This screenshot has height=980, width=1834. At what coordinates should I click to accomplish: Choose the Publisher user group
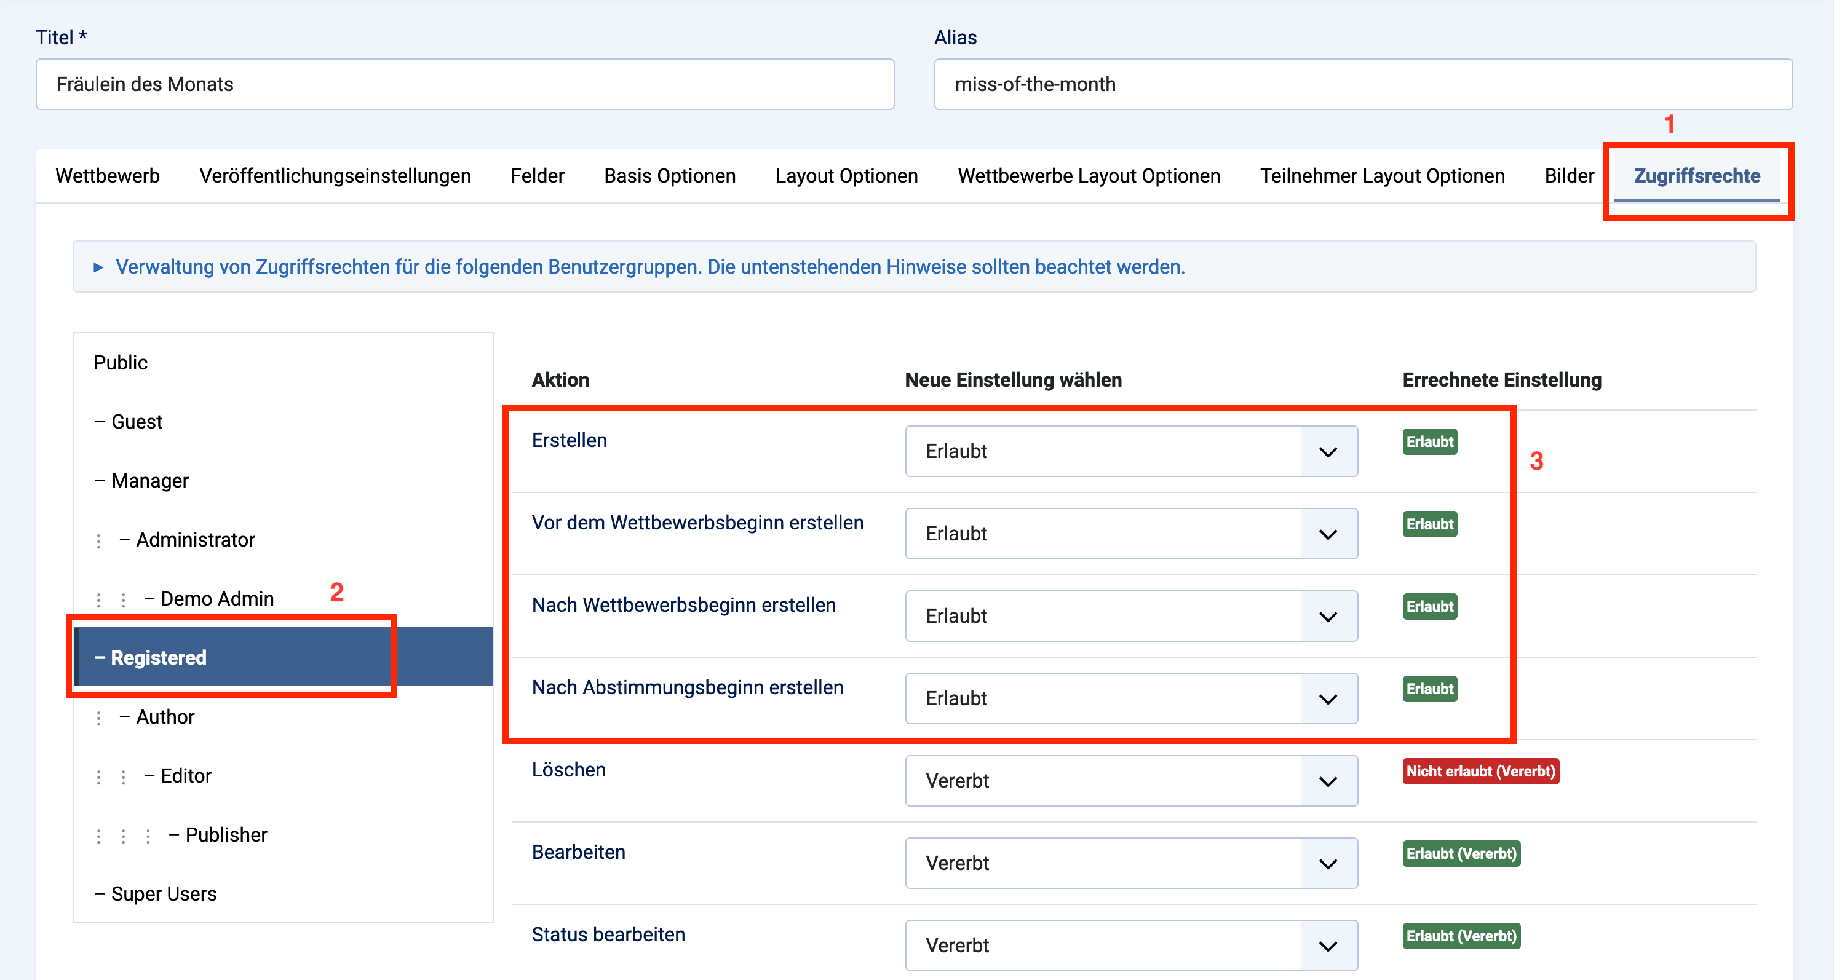pyautogui.click(x=226, y=835)
